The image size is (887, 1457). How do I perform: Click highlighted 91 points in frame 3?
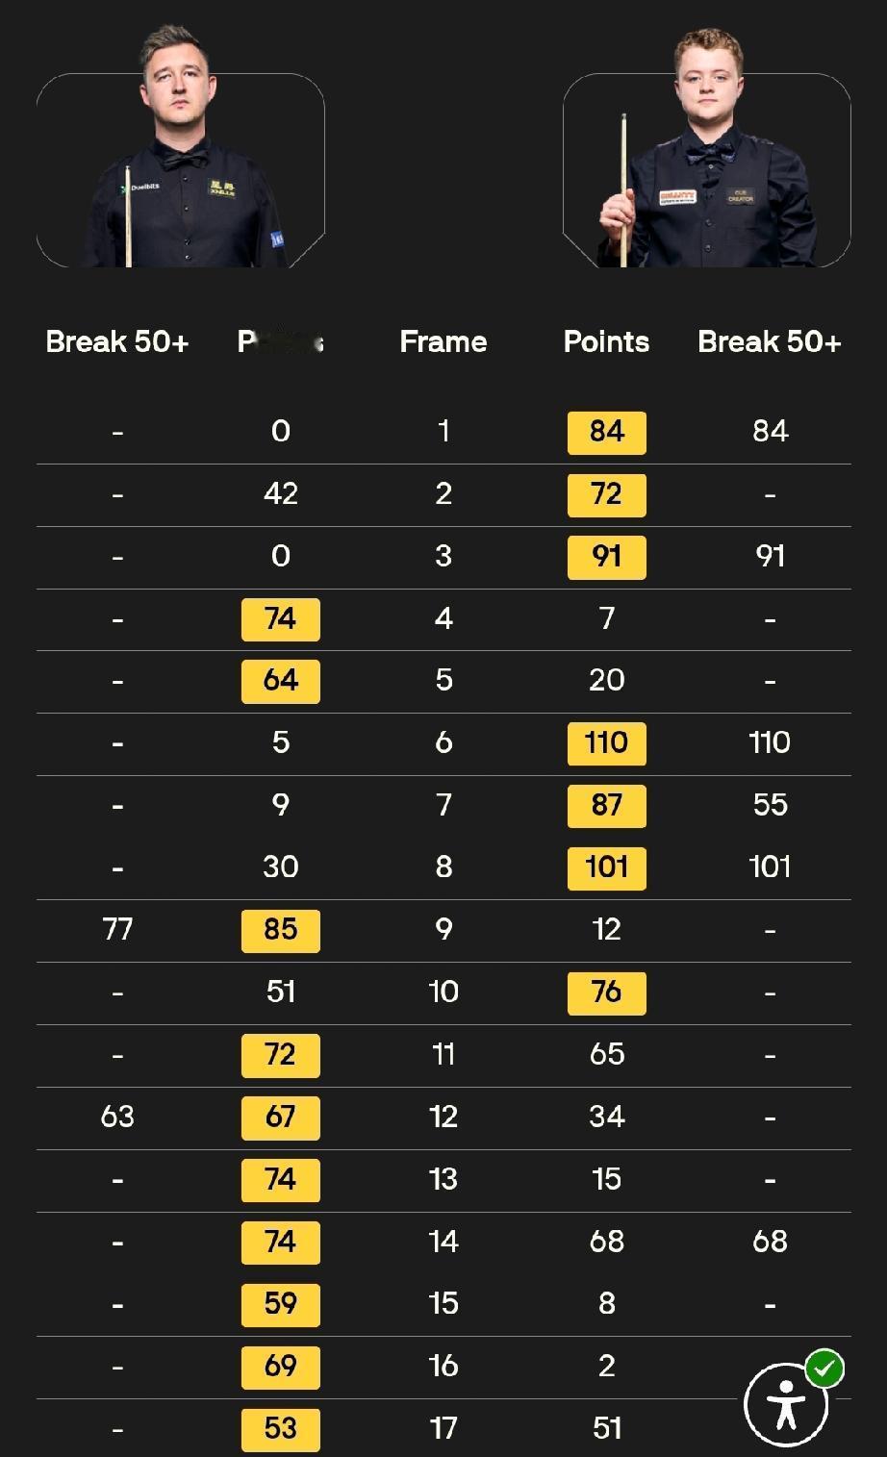point(607,557)
